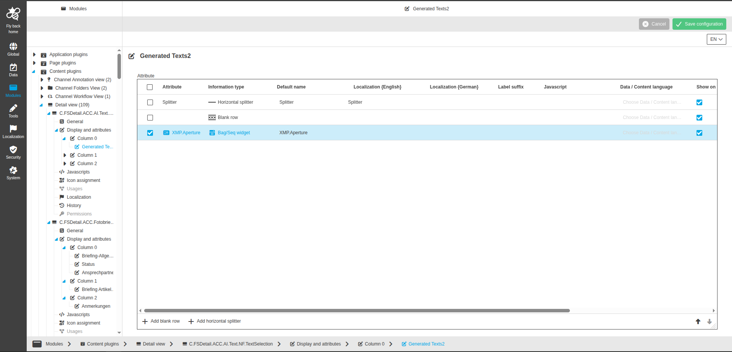This screenshot has height=352, width=732.
Task: Select Generated Te... tree item
Action: 97,147
